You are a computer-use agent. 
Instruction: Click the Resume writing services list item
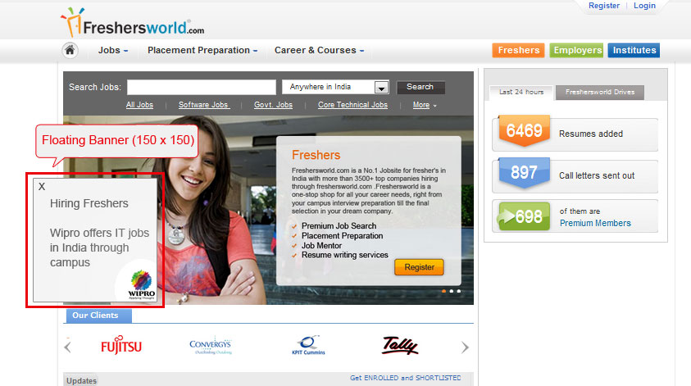click(344, 255)
